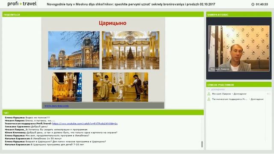This screenshot has width=274, height=154.
Task: Click the Михаил Лавров label on the video
Action: point(220,69)
